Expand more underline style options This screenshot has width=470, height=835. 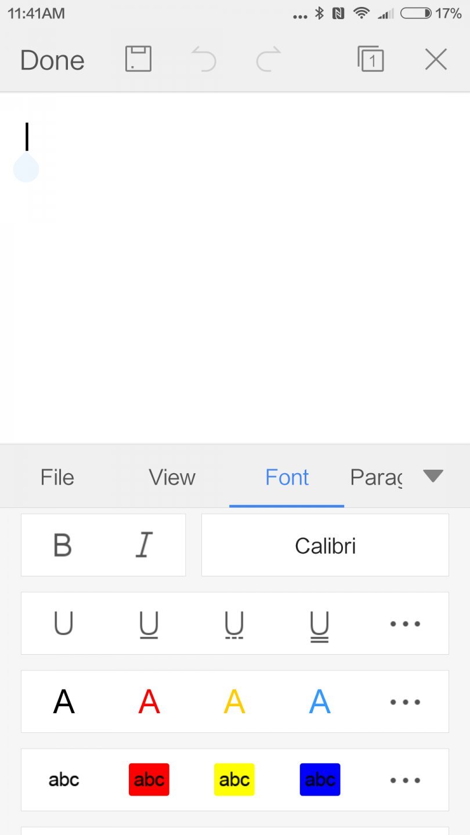point(404,624)
